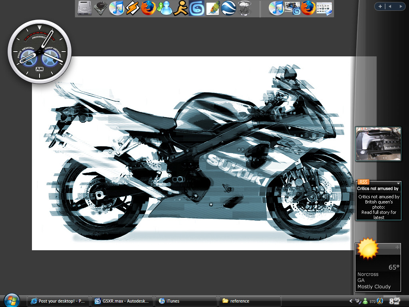Click the slideshow gadget engine photo
Viewport: 409px width, 307px height.
[378, 144]
